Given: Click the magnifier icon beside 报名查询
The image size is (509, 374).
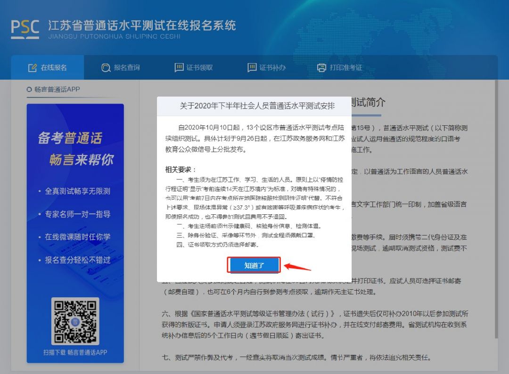Looking at the screenshot, I should tap(106, 68).
